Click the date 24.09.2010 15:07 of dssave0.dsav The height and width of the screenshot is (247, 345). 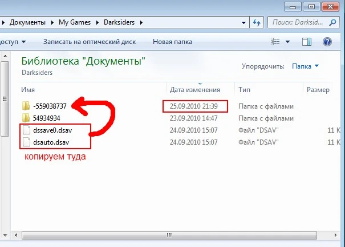tap(194, 130)
